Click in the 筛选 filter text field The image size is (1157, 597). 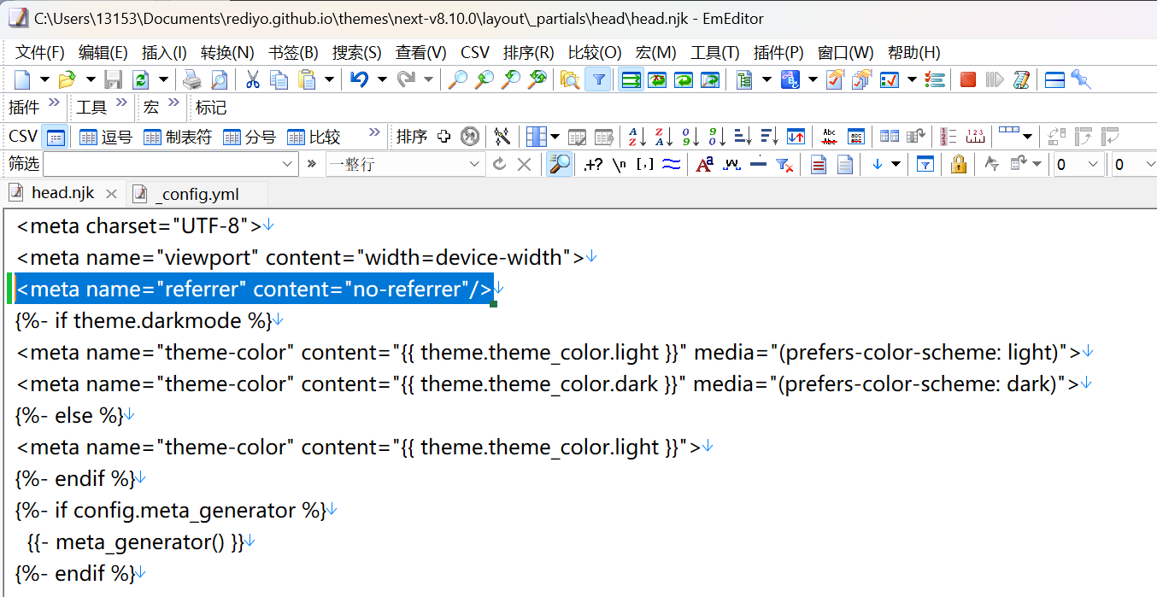coord(171,164)
